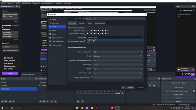Move the source up in Sources panel
Image resolution: width=196 pixels, height=110 pixels.
tap(52, 101)
